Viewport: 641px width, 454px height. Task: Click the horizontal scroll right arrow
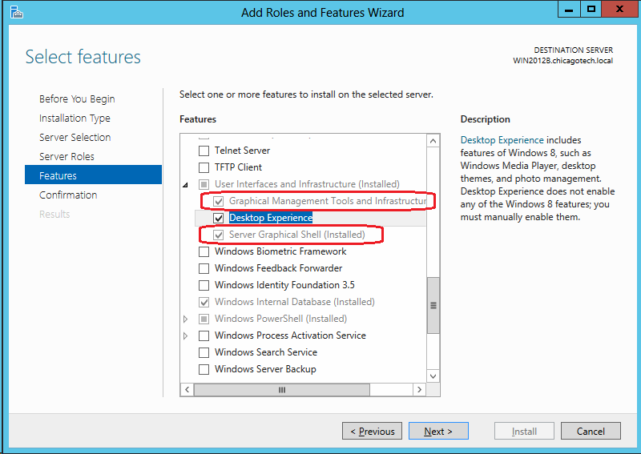tap(418, 390)
